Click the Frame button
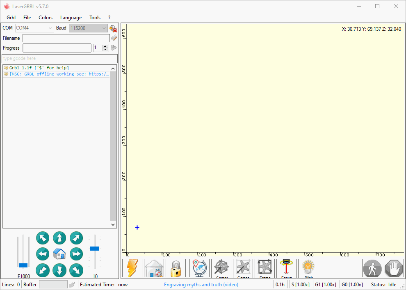Screen dimensions: 406x290 265,268
